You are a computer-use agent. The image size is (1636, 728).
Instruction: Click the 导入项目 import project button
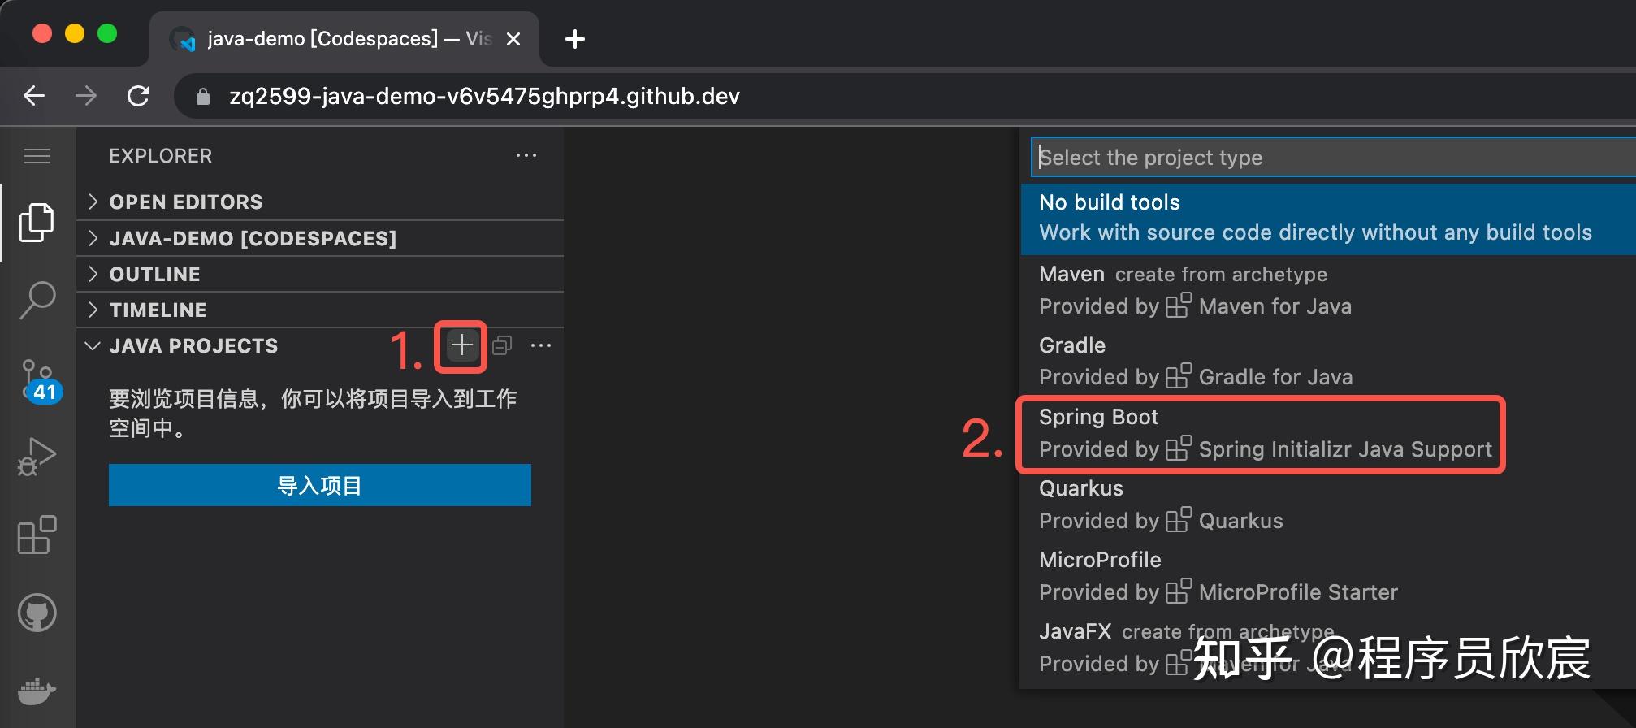tap(320, 485)
